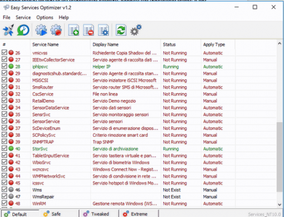Switch to the Extreme profile tab
The width and height of the screenshot is (284, 217).
139,214
